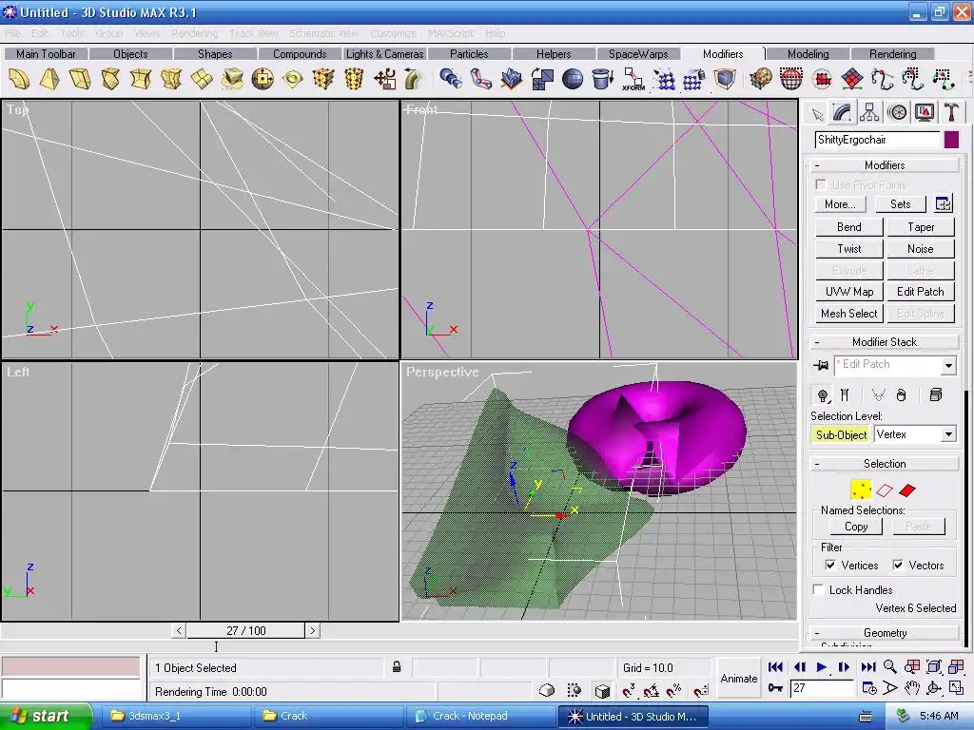The height and width of the screenshot is (730, 974).
Task: Open the Create arrow panel tab
Action: pyautogui.click(x=817, y=114)
